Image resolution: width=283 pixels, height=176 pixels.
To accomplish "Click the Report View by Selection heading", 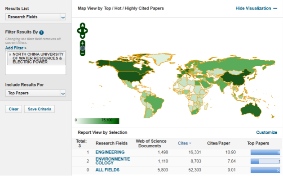I will click(x=102, y=132).
